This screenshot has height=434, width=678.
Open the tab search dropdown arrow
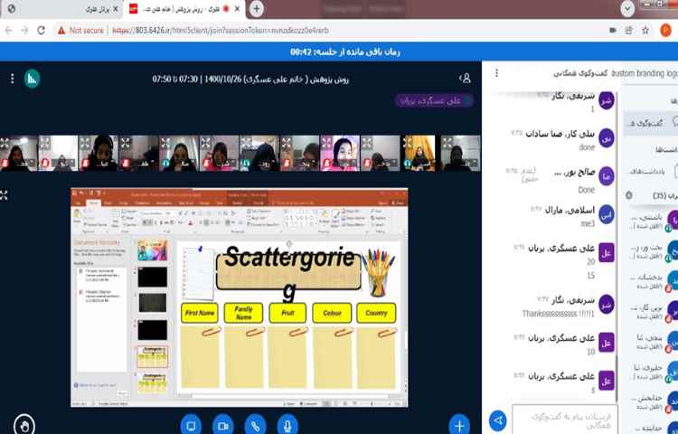627,9
